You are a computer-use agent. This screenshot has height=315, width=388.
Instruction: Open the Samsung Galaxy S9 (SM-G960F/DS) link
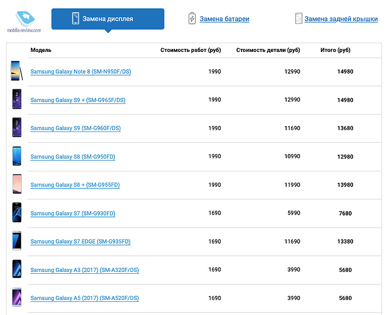[76, 128]
